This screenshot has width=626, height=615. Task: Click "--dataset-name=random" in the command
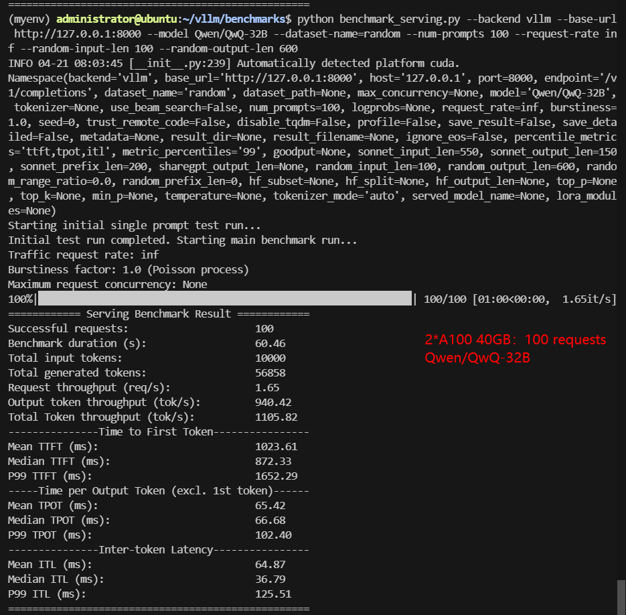(337, 34)
